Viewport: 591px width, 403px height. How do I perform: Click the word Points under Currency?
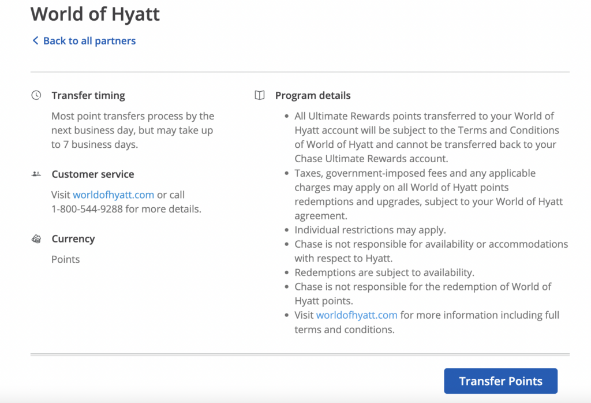65,259
